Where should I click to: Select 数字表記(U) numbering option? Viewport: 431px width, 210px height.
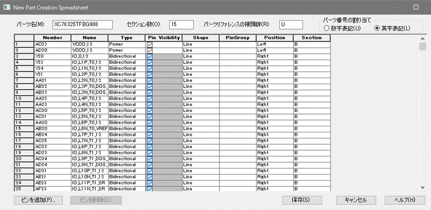342,28
